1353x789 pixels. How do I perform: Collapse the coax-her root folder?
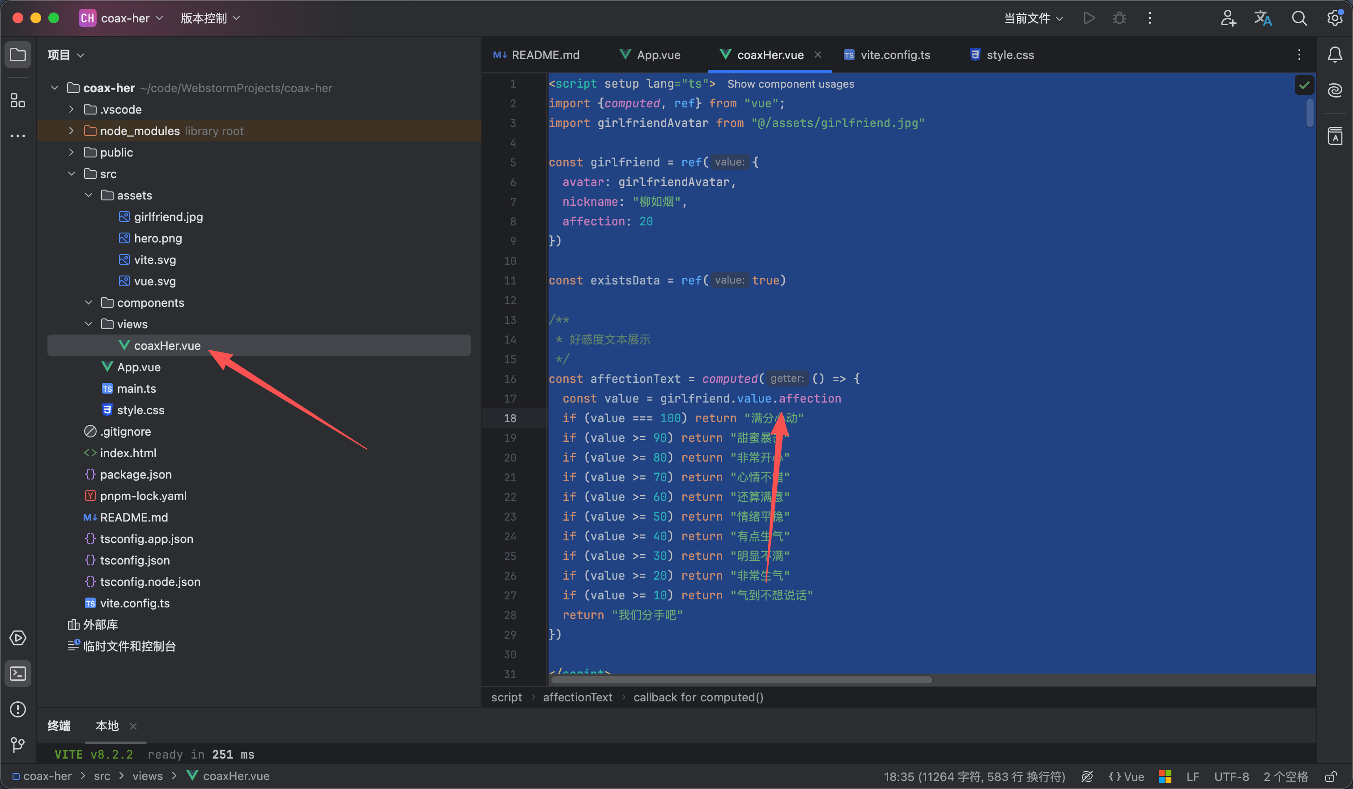pyautogui.click(x=54, y=88)
